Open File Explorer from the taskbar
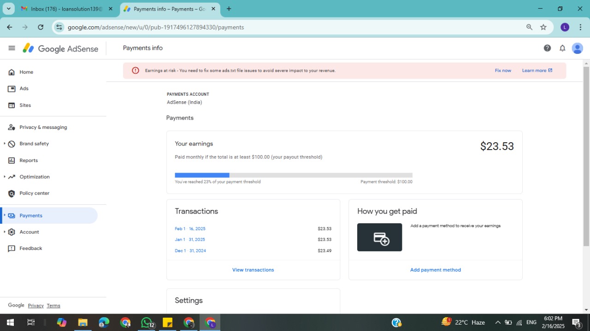The image size is (590, 331). [83, 322]
